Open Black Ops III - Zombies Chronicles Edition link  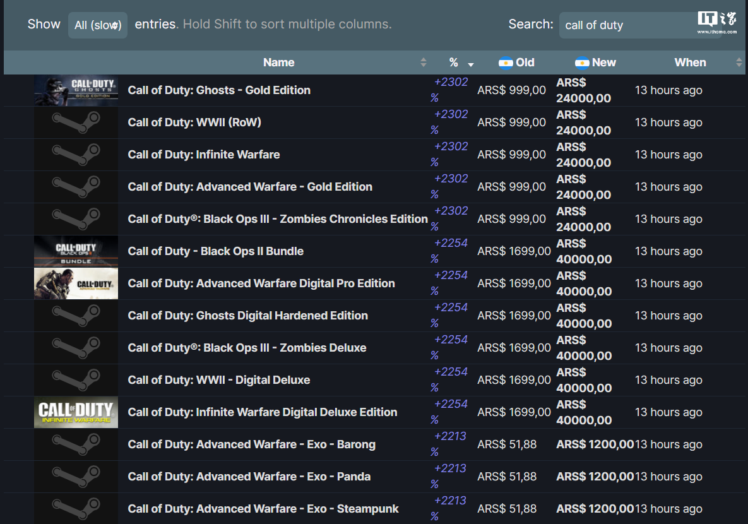point(278,219)
